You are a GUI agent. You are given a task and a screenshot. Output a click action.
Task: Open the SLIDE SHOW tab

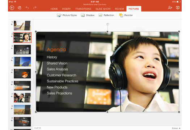click(103, 9)
